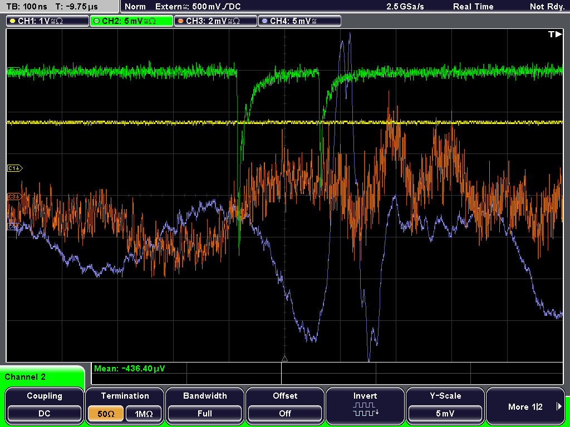
Task: Click the Real Time acquisition mode
Action: click(473, 7)
